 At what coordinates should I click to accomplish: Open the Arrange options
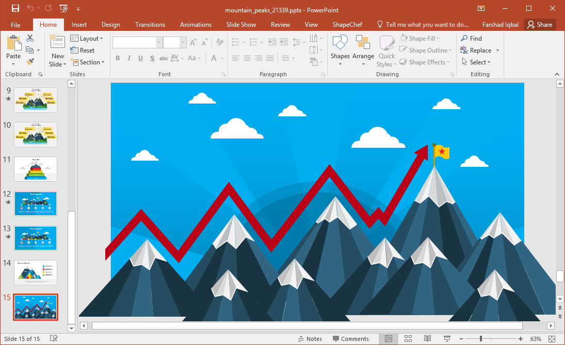(363, 50)
